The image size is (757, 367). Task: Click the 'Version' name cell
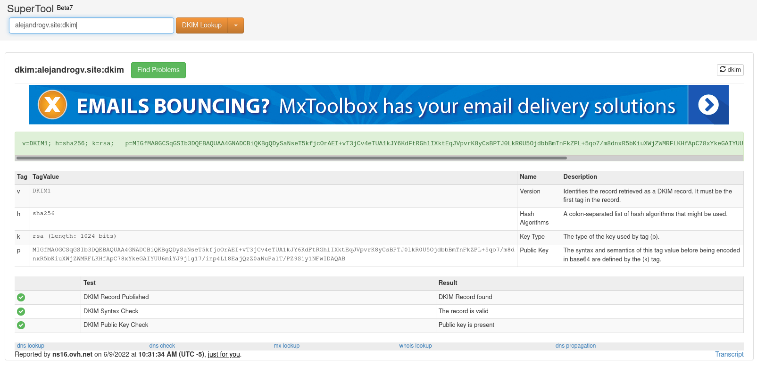539,196
